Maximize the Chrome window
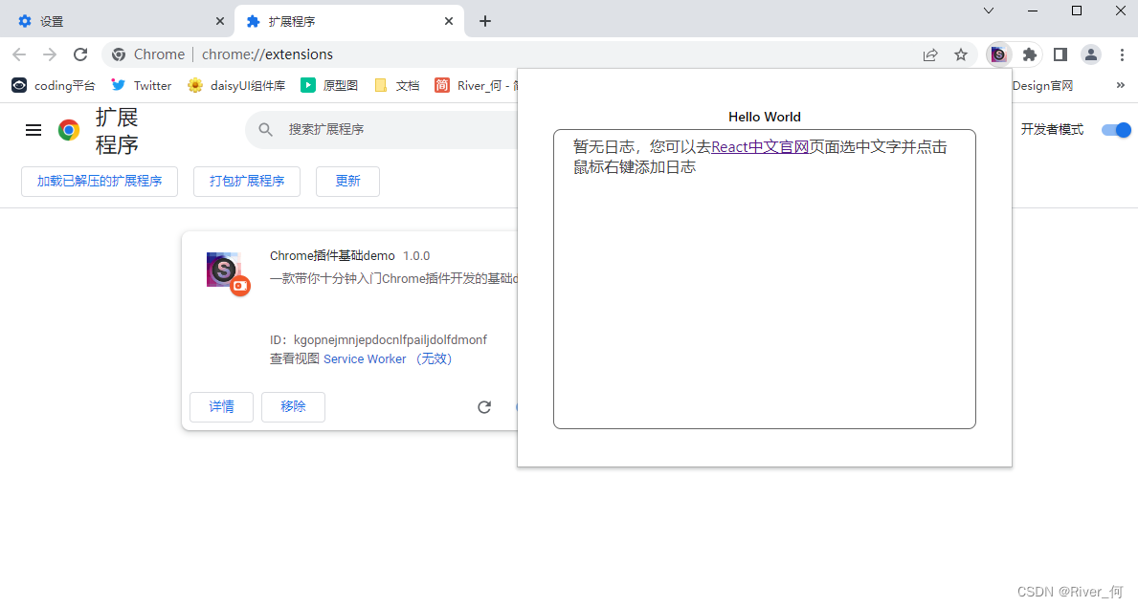1138x607 pixels. [x=1077, y=11]
